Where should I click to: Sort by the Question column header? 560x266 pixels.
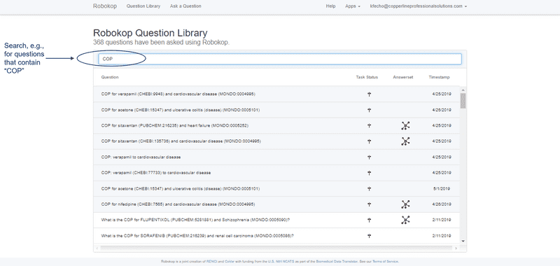point(110,77)
